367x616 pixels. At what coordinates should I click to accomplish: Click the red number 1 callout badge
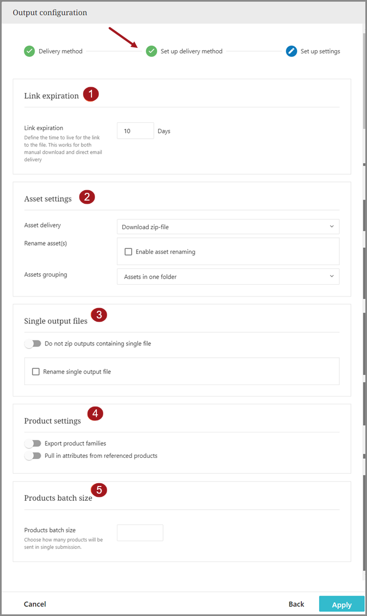click(x=91, y=94)
